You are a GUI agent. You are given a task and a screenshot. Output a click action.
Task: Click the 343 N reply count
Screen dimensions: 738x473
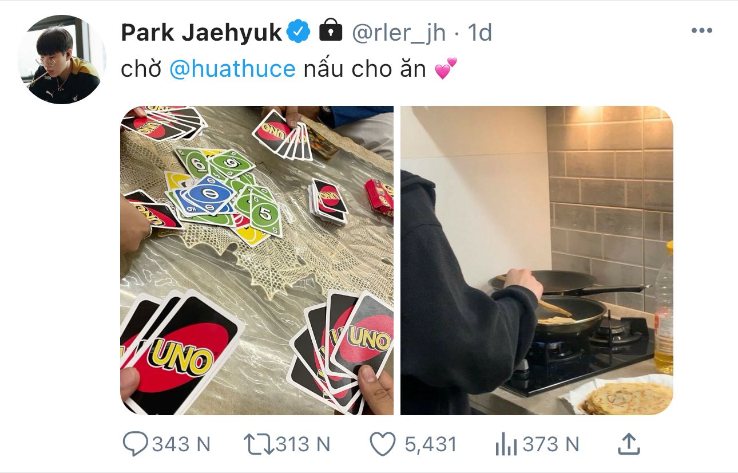[181, 444]
